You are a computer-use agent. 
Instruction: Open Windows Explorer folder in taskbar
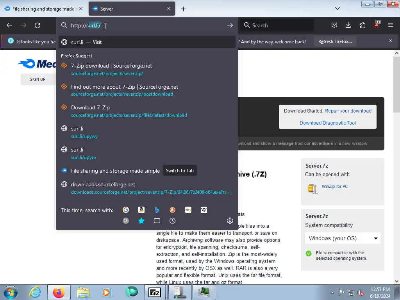(x=83, y=292)
